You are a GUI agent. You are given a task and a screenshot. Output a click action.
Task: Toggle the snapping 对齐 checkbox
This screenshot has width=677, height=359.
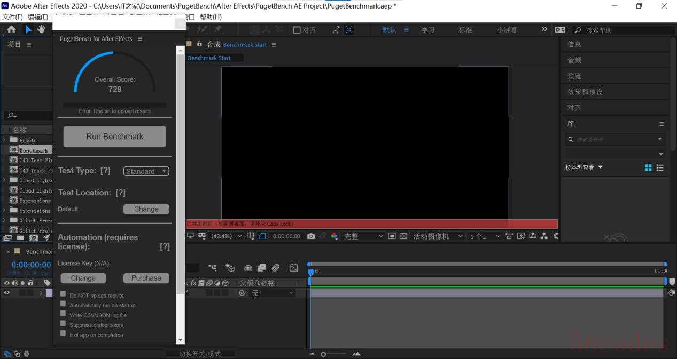click(x=297, y=30)
